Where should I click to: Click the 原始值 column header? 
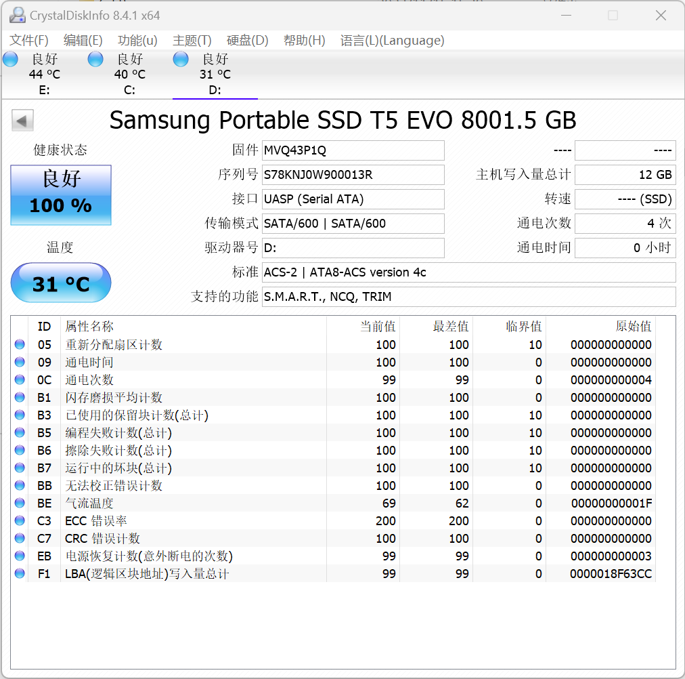634,327
